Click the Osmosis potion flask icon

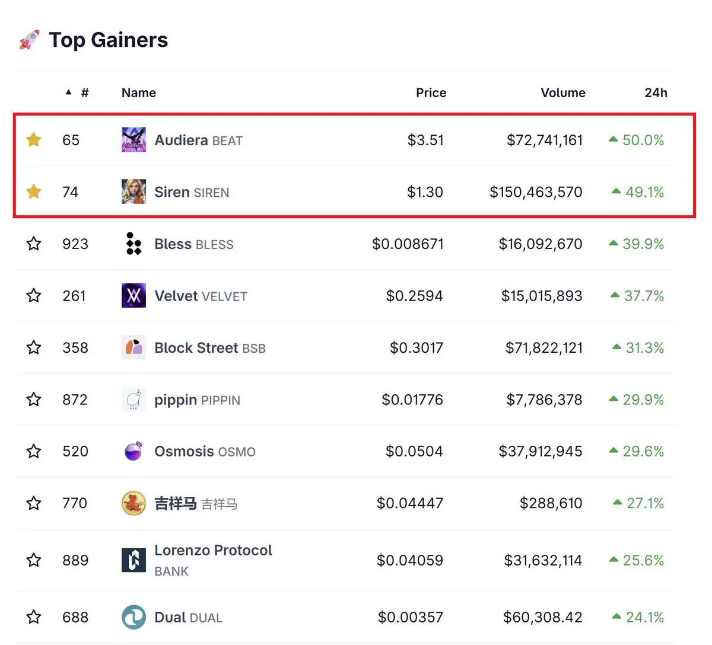[133, 451]
